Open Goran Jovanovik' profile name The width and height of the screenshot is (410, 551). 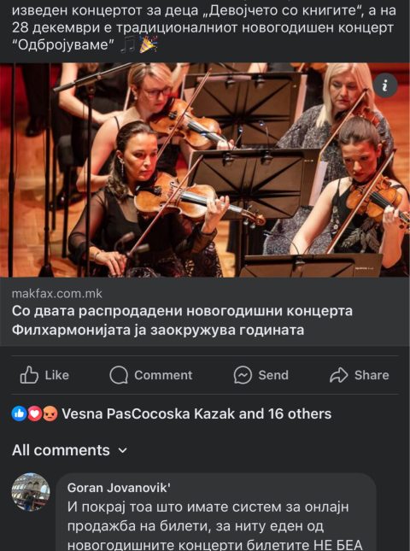click(x=119, y=488)
